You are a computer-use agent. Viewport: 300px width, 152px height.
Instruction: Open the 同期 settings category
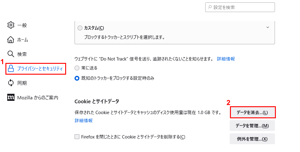pyautogui.click(x=22, y=83)
